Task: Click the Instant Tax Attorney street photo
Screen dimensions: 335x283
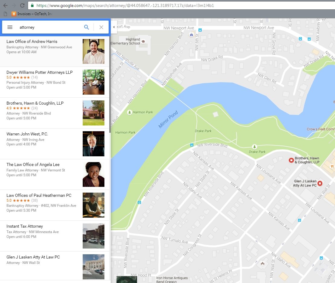Action: pos(94,236)
